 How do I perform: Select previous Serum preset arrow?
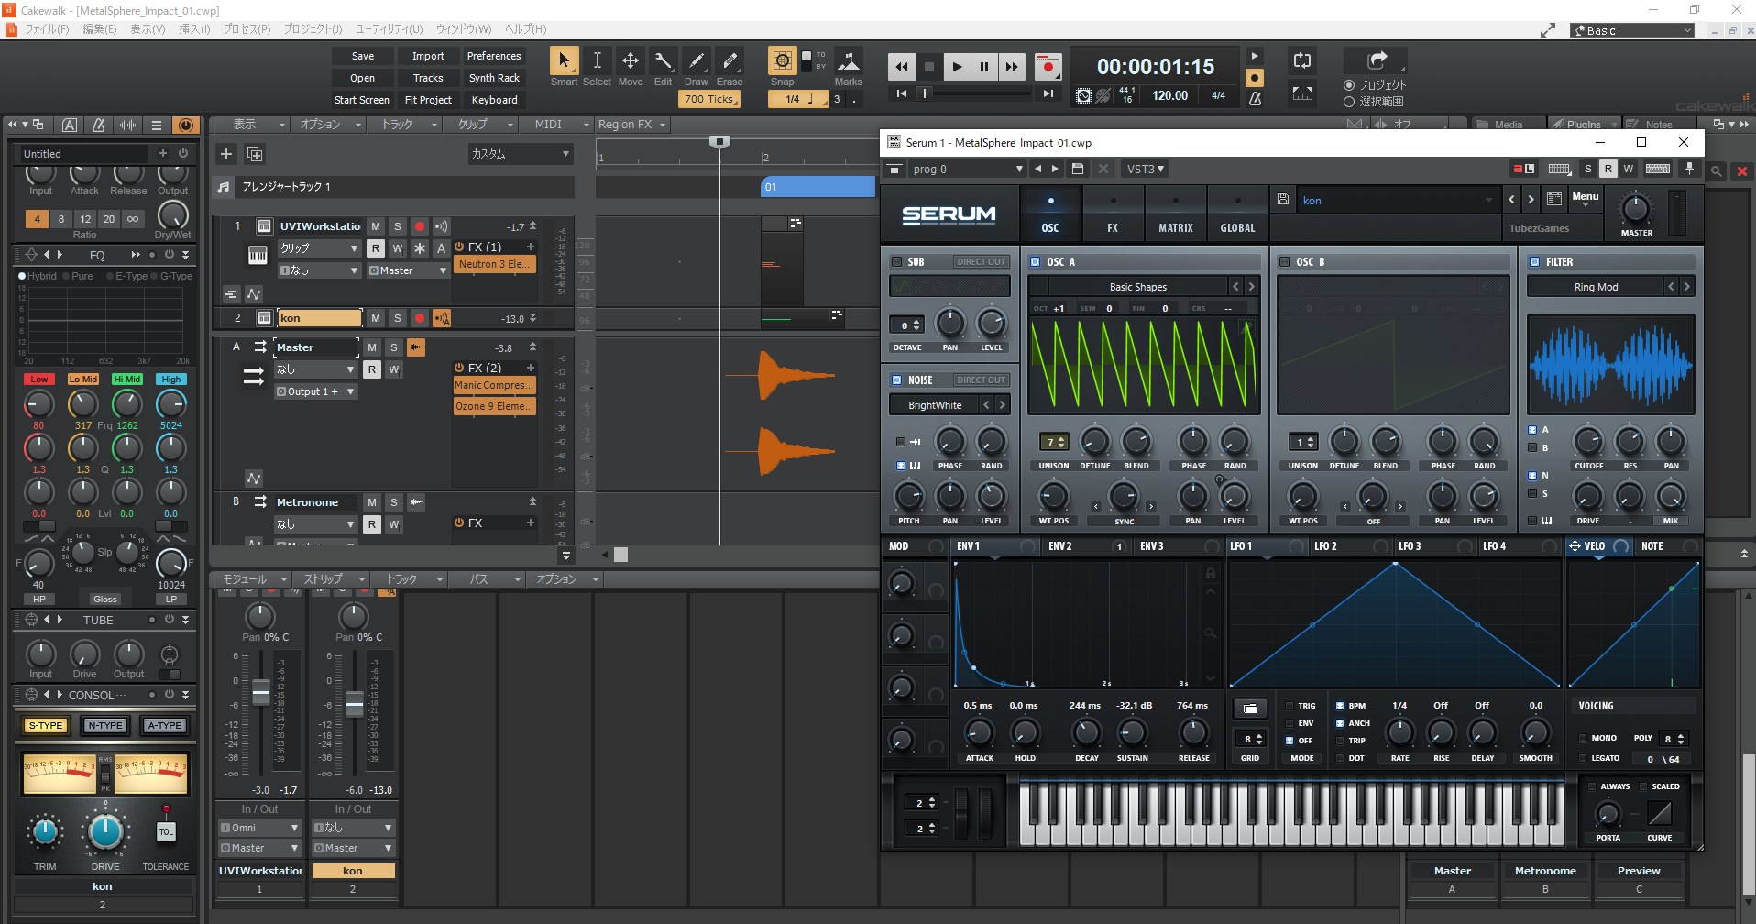coord(1511,200)
